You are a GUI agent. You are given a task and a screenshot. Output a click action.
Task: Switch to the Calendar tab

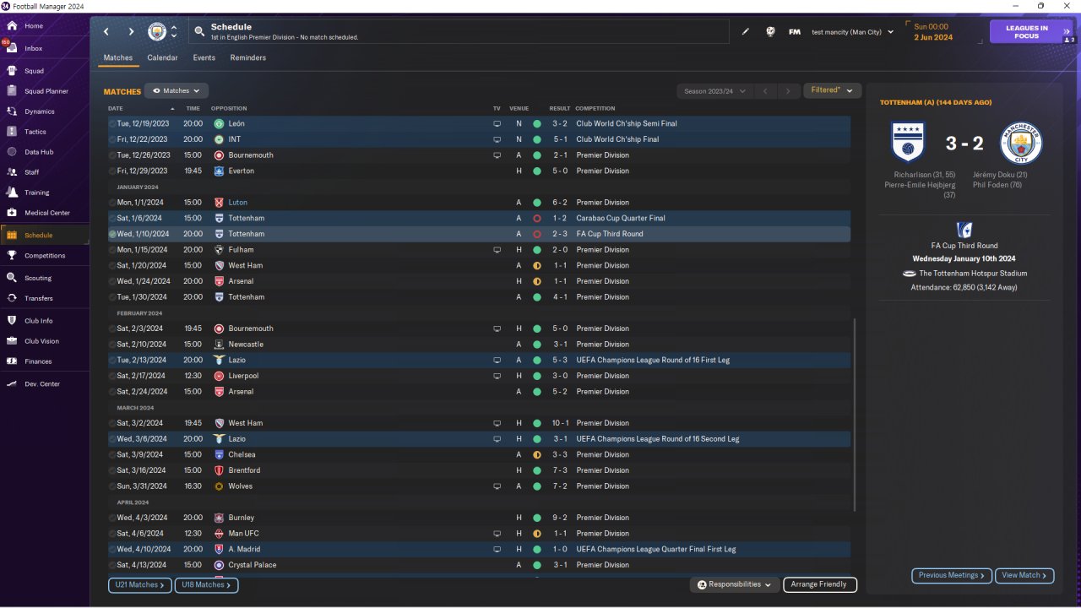pos(162,58)
